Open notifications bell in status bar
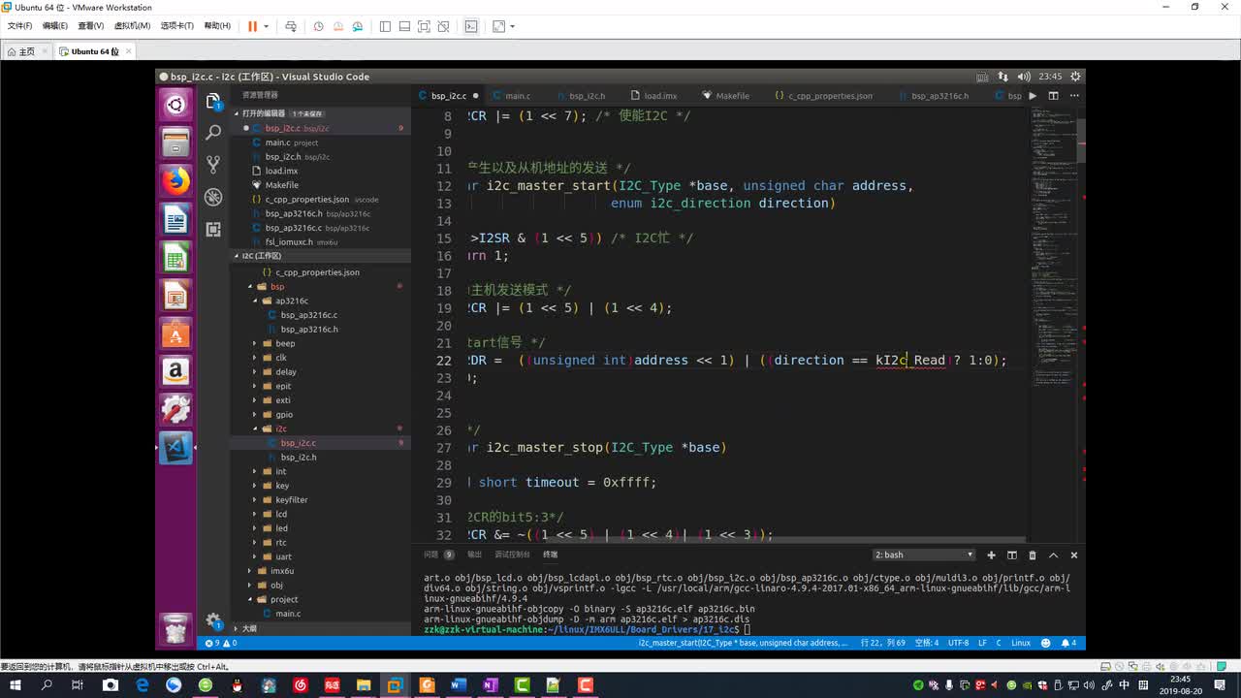1241x698 pixels. click(x=1069, y=643)
